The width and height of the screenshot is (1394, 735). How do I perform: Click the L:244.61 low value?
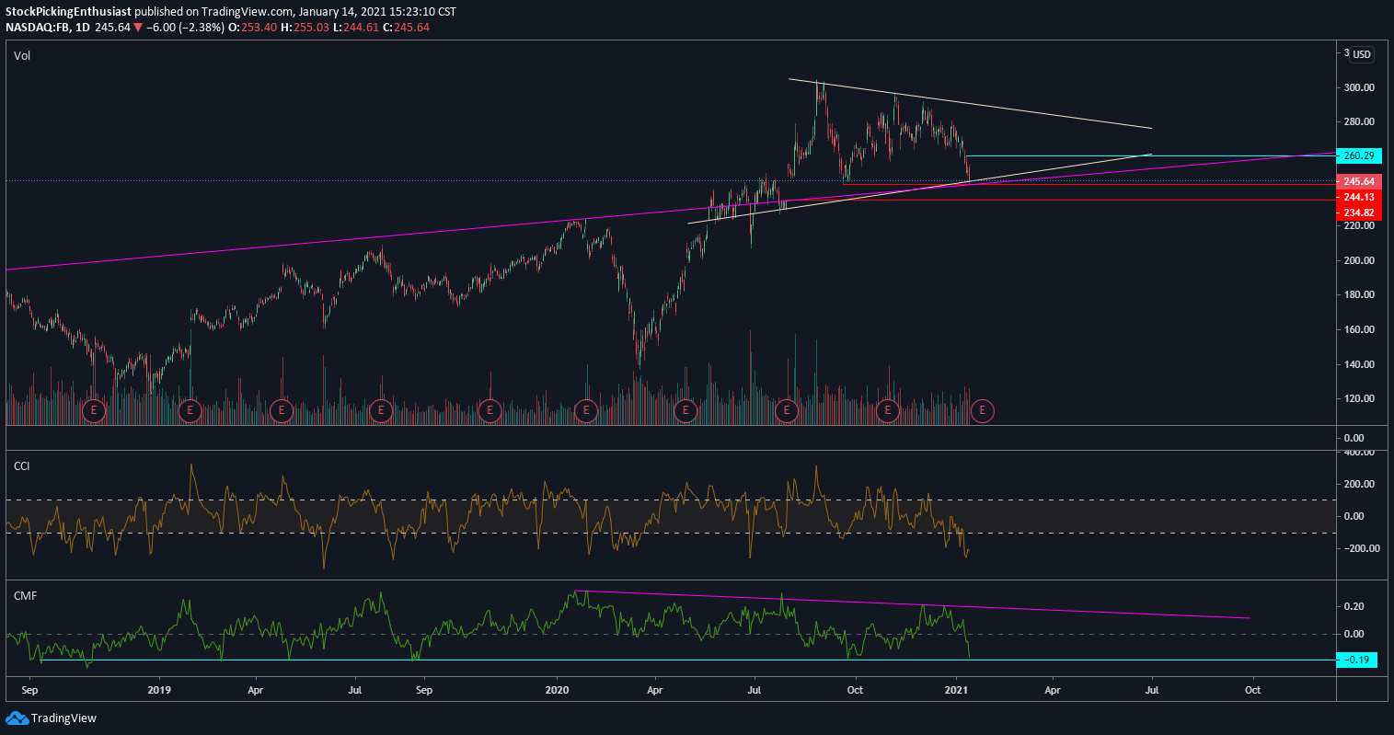[358, 28]
